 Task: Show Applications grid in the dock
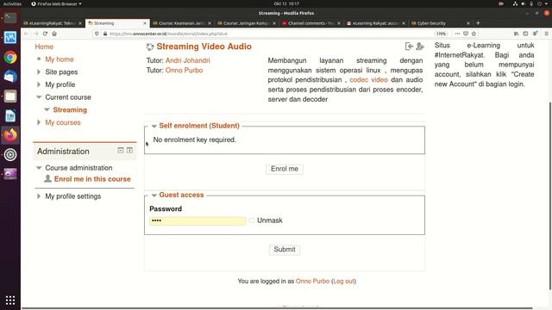(x=10, y=300)
